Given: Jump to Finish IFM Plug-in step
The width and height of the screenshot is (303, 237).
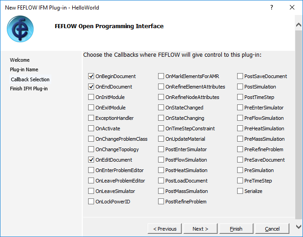Looking at the screenshot, I should (x=29, y=89).
